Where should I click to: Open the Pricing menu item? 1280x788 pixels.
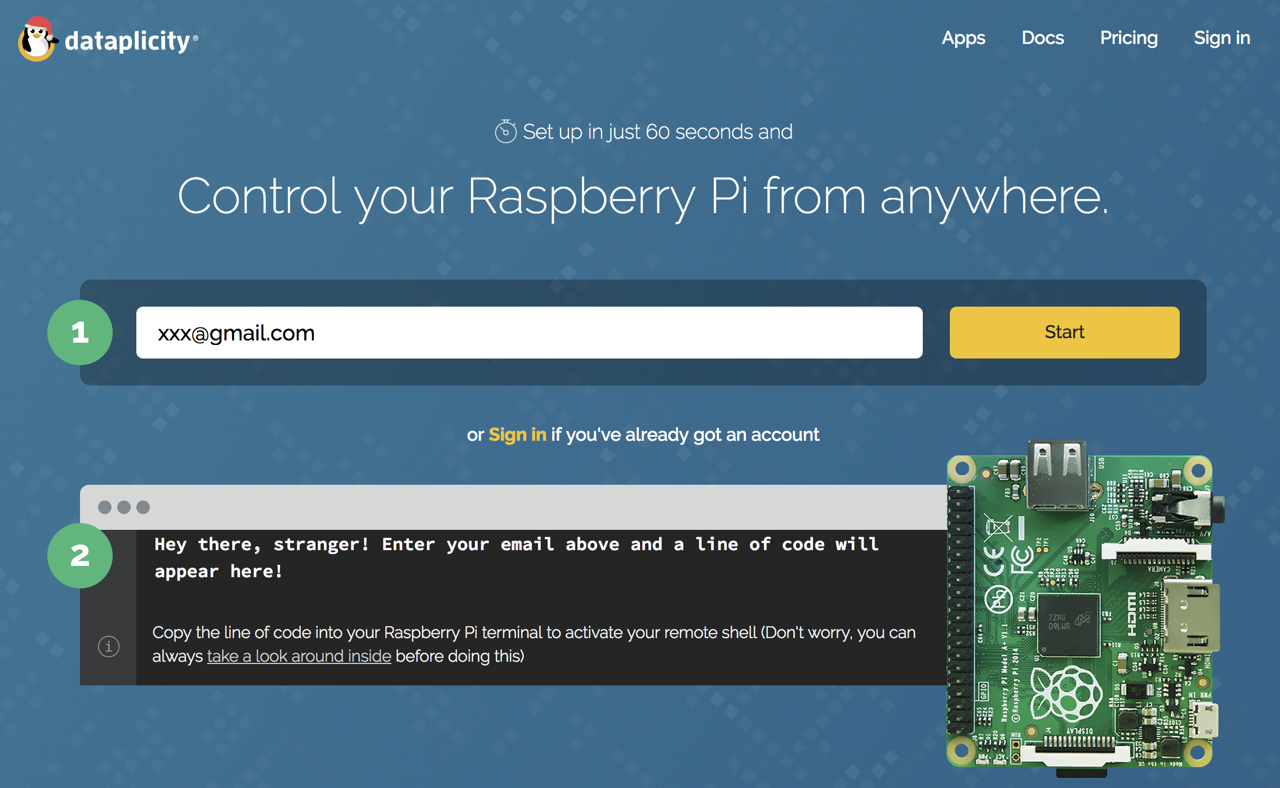1129,38
